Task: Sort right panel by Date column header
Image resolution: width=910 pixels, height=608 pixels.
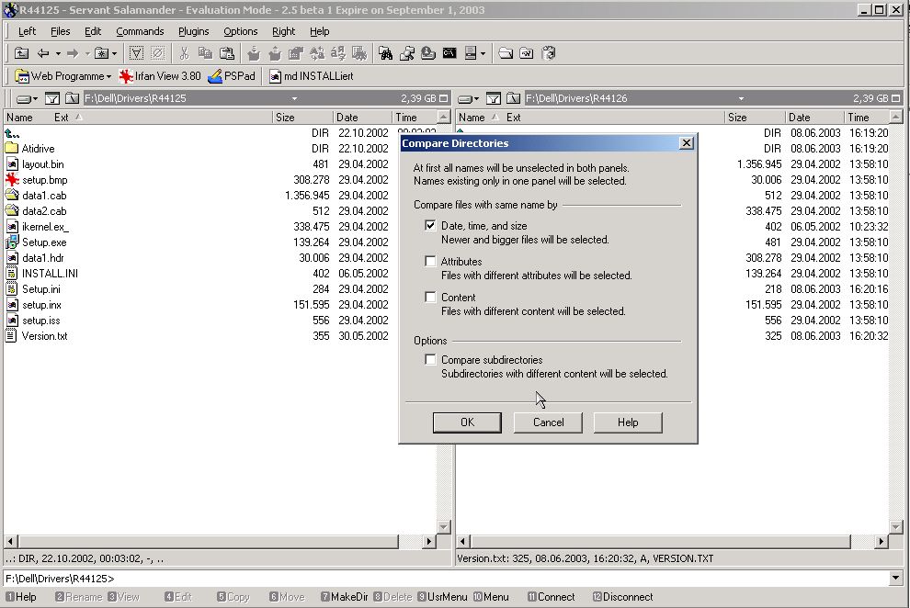Action: pos(814,117)
